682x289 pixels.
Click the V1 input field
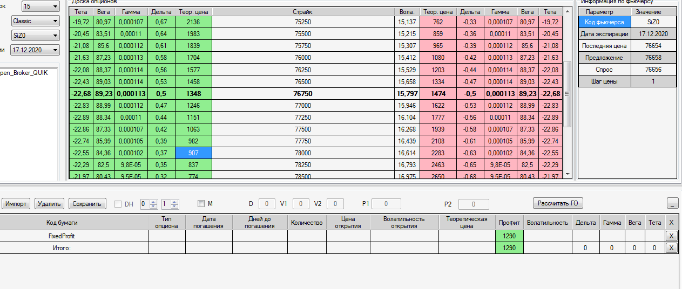click(x=301, y=204)
